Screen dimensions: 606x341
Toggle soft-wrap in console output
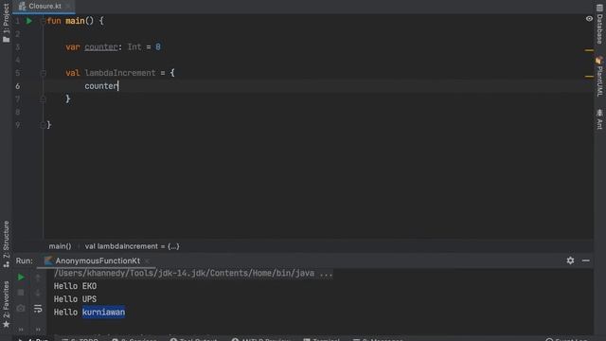coord(38,309)
